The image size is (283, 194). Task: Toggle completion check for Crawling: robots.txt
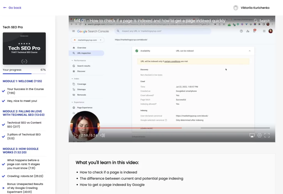[x=3, y=176]
